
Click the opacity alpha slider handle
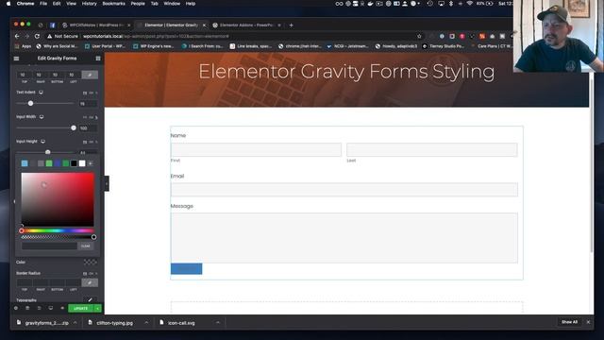[x=93, y=237]
